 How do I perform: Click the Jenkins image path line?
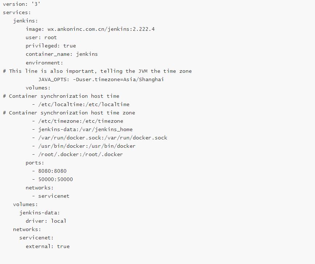(90, 29)
